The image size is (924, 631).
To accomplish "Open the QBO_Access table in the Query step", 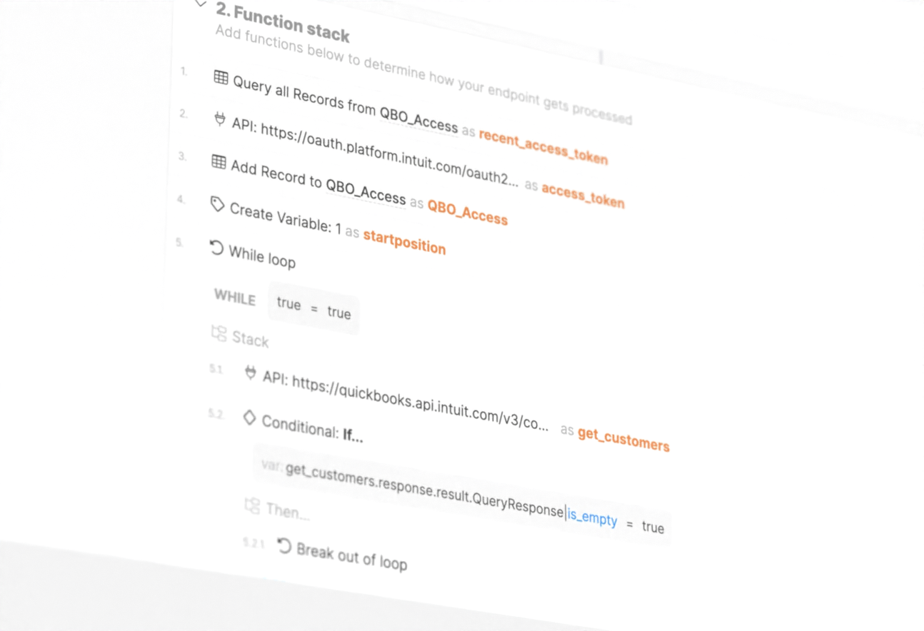I will pos(418,119).
